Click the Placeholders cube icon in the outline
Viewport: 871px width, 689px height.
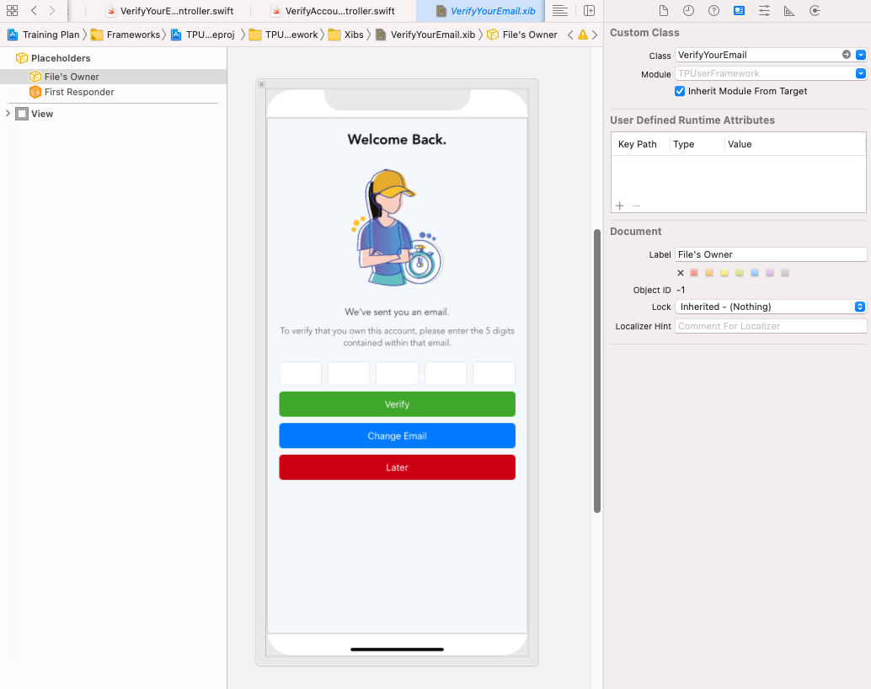[22, 58]
